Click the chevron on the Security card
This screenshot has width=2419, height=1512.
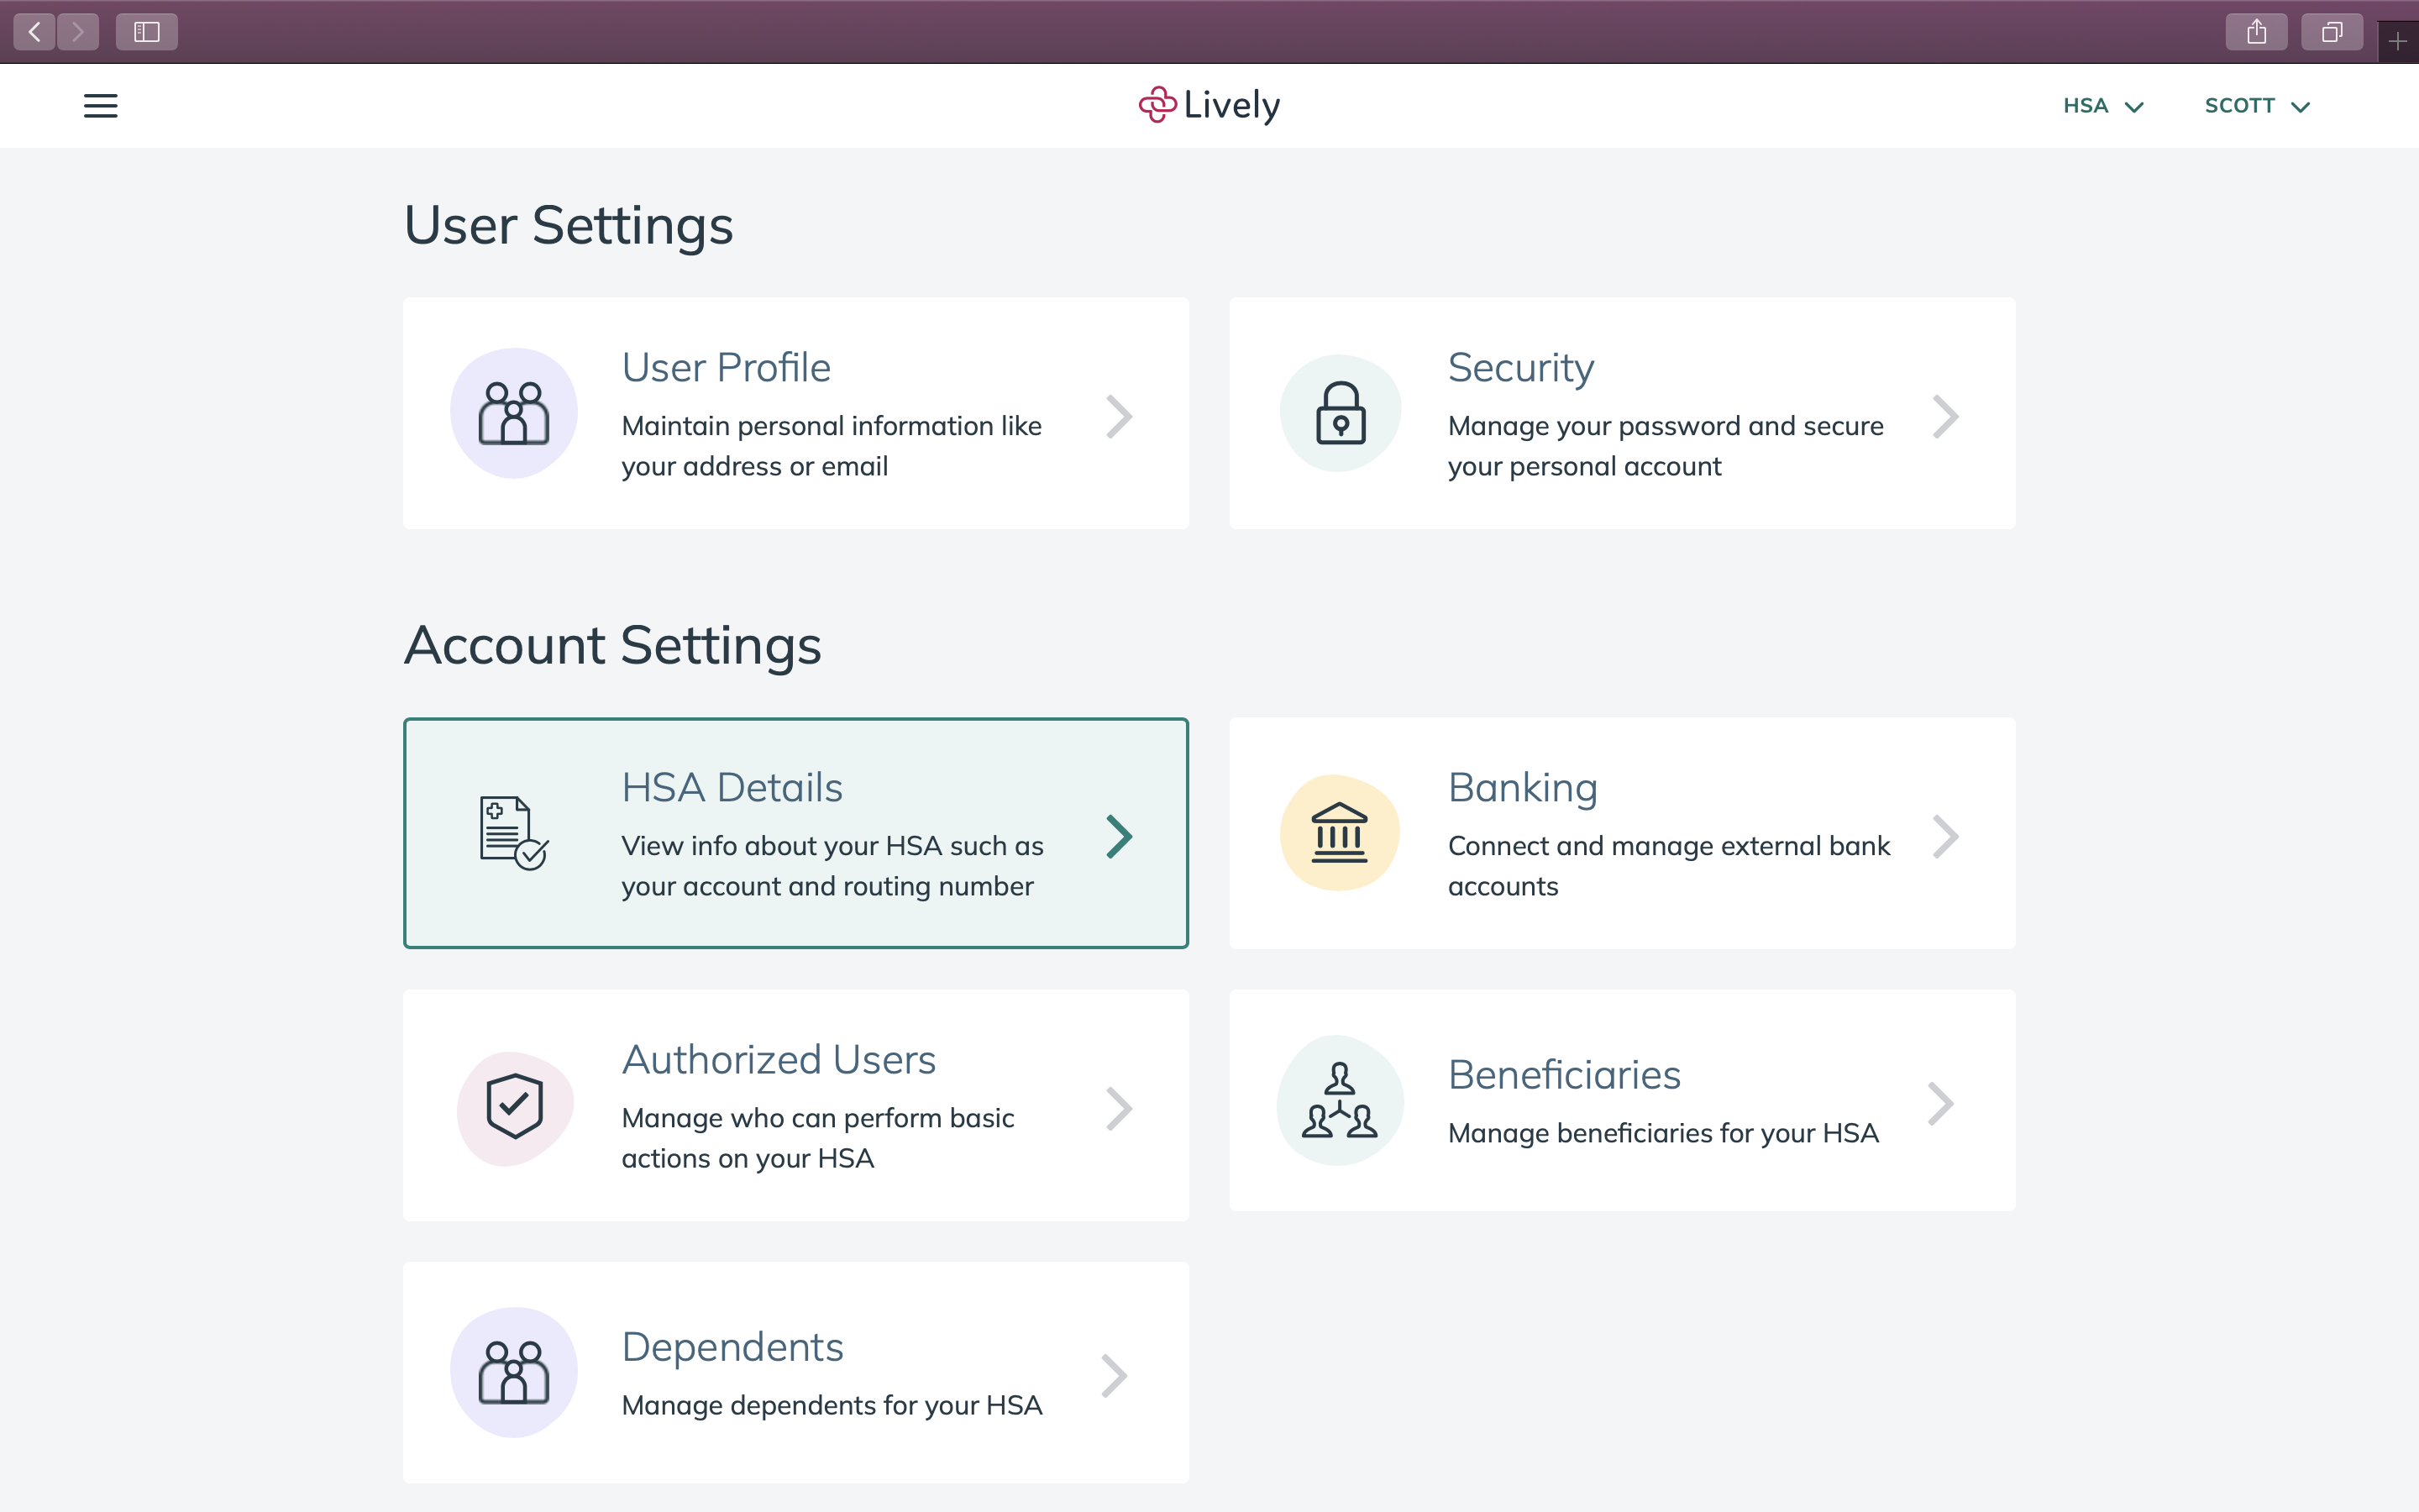(1945, 417)
